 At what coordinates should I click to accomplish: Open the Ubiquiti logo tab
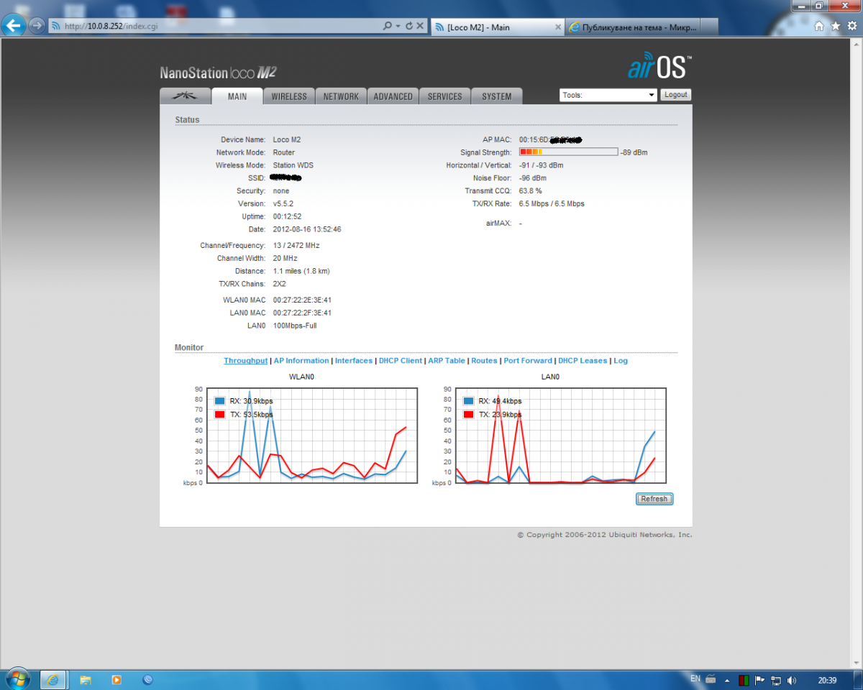(185, 96)
